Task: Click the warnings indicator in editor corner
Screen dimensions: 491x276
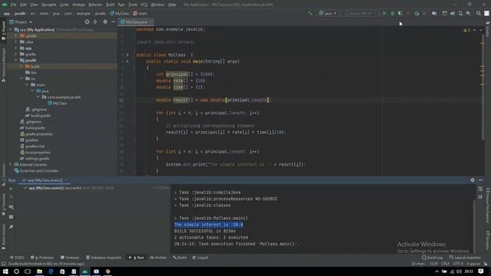Action: (x=466, y=30)
